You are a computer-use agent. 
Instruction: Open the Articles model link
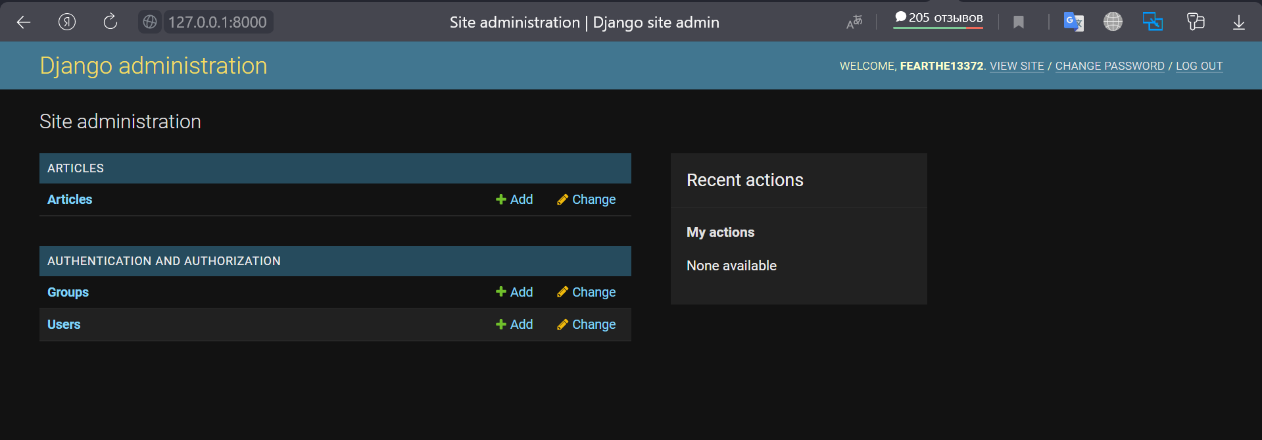(70, 199)
